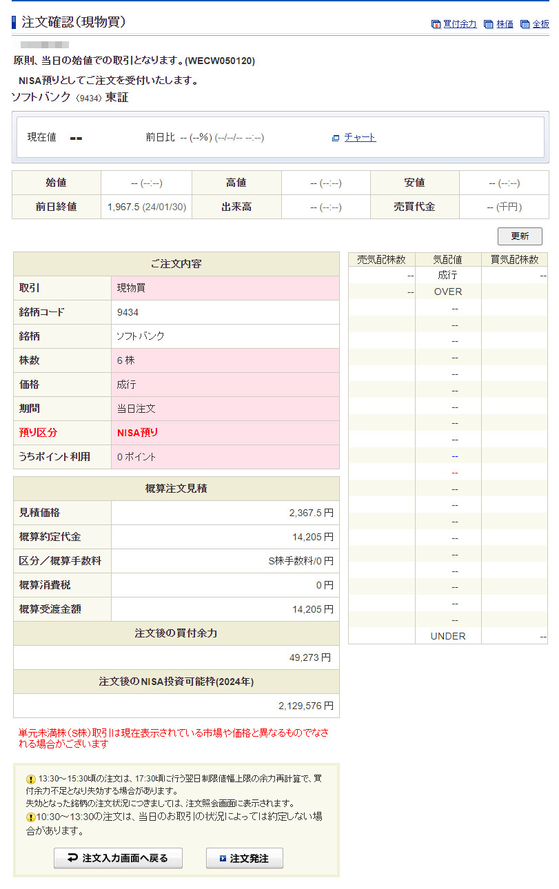Open the 買付余力 link

(x=460, y=24)
